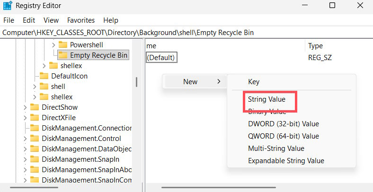This screenshot has height=192, width=373.
Task: Select String Value from New submenu
Action: click(266, 100)
